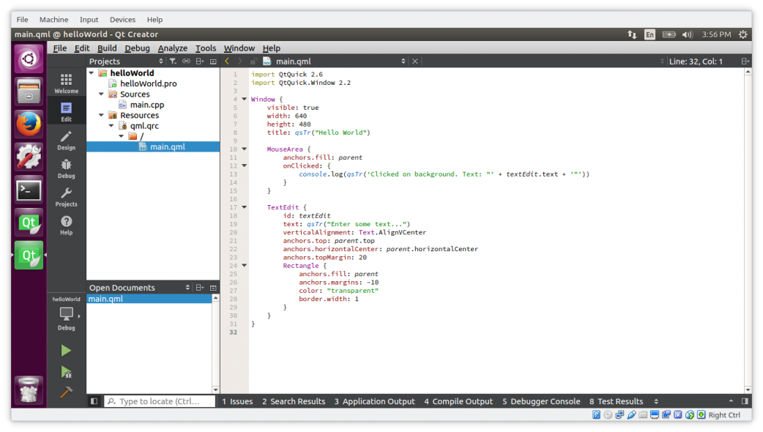Screen dimensions: 763x432
Task: Click the green Run button
Action: pyautogui.click(x=66, y=351)
